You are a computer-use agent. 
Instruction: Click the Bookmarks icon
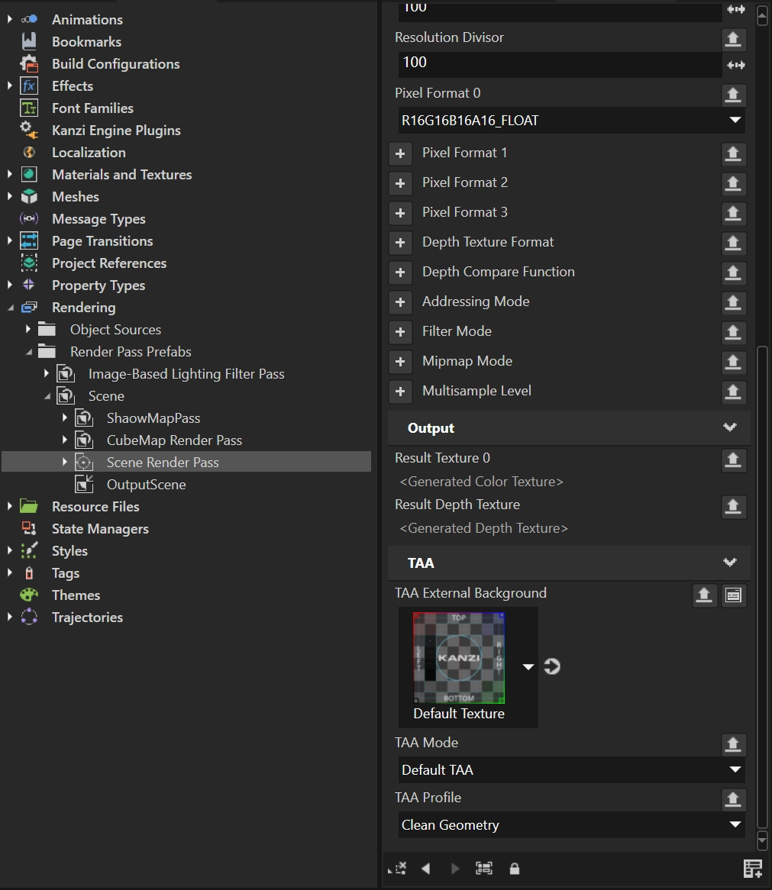tap(29, 41)
